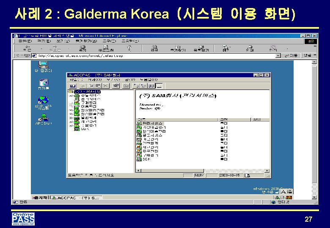Expand the 주문관리 tree node plus sign
This screenshot has width=330, height=228.
(71, 125)
